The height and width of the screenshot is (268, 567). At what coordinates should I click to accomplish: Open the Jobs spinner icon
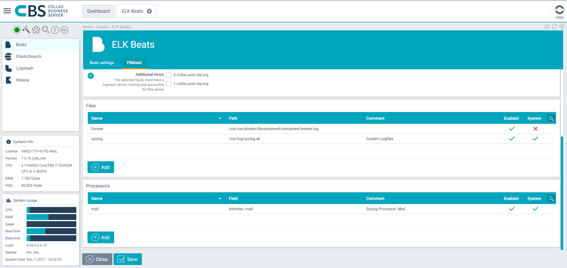pyautogui.click(x=559, y=10)
